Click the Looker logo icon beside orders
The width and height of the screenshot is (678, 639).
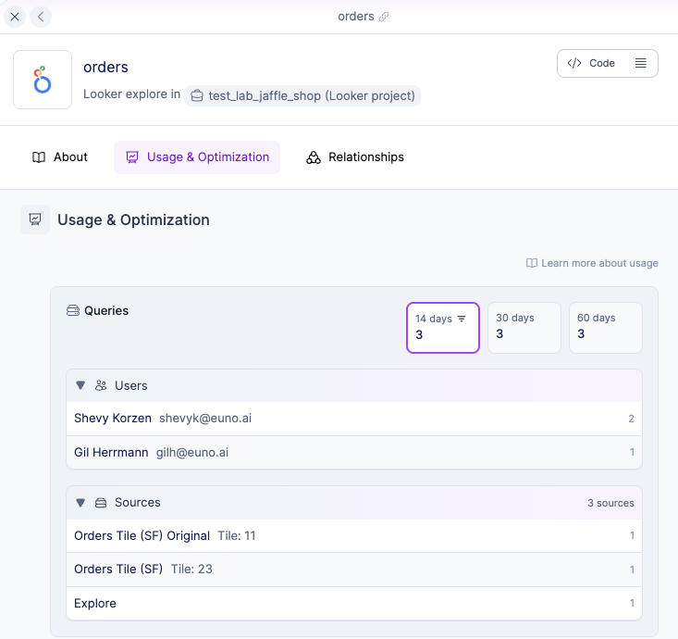(x=43, y=80)
